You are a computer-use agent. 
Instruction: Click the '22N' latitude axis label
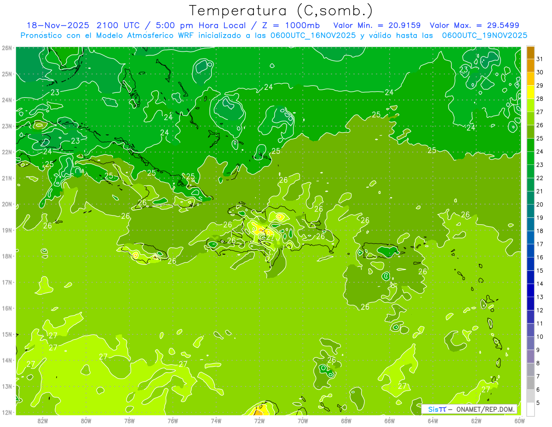pyautogui.click(x=7, y=152)
